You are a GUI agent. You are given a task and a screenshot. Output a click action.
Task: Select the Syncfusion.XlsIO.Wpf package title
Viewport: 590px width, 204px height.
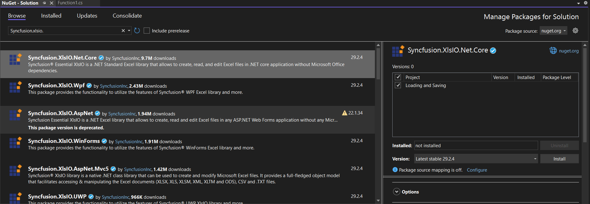point(56,85)
